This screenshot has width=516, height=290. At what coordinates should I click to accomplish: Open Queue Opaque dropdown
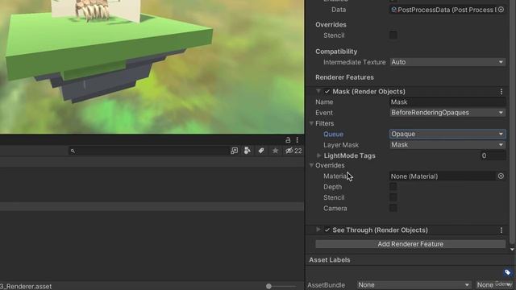pos(447,134)
